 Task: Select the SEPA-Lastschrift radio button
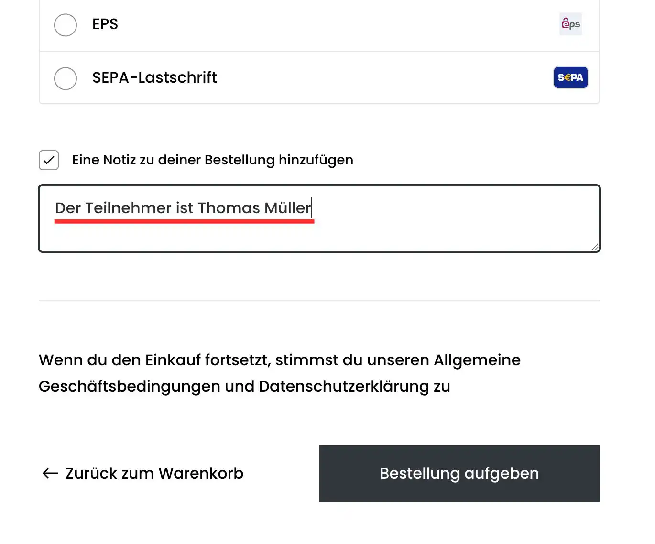65,78
